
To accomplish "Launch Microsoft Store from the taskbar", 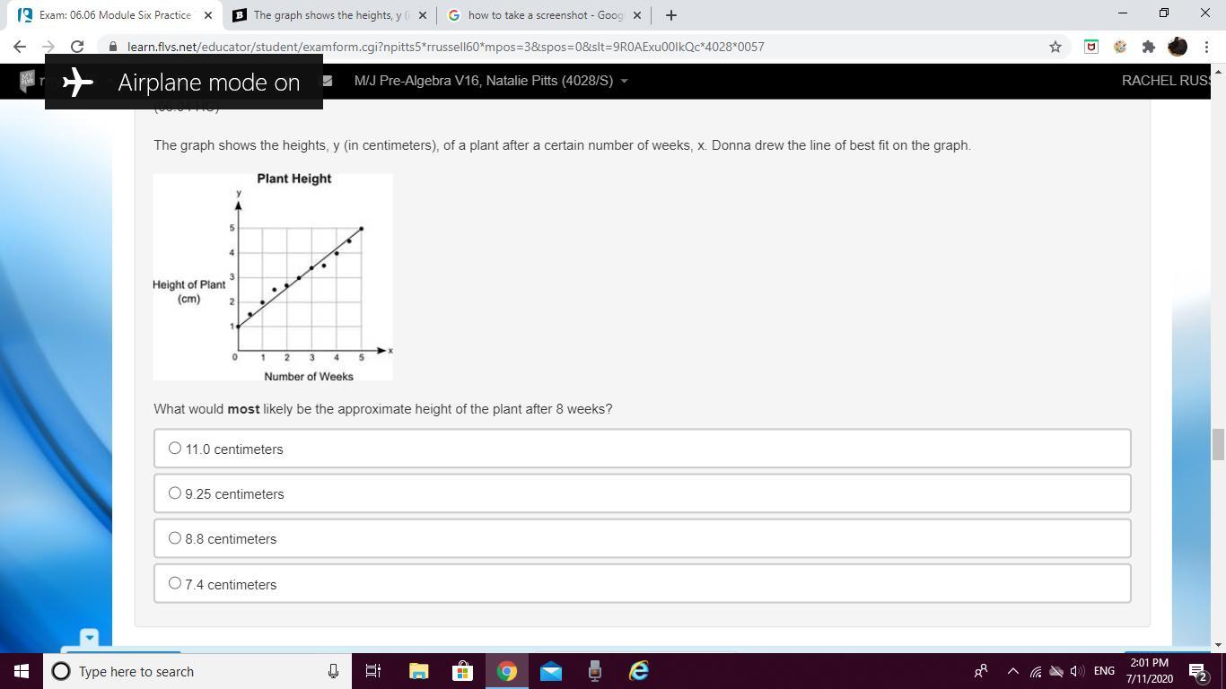I will click(462, 671).
